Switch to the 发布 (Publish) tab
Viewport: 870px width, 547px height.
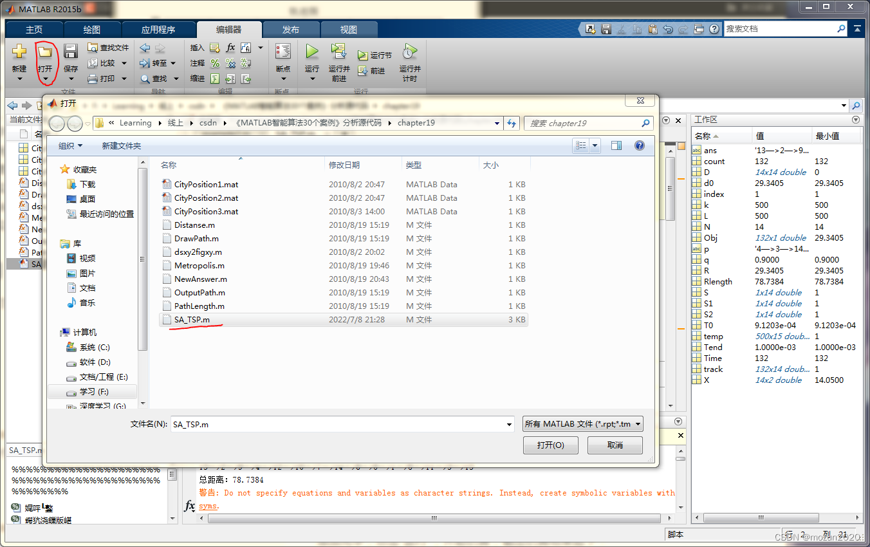291,30
